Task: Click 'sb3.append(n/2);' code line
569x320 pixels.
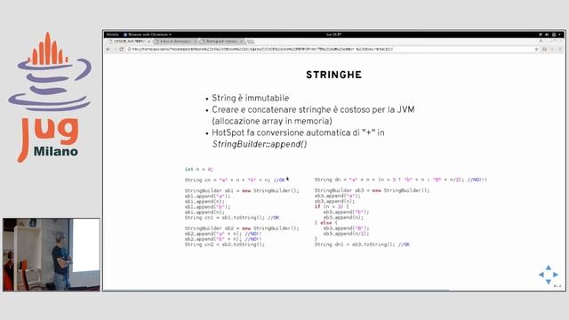Action: tap(346, 234)
